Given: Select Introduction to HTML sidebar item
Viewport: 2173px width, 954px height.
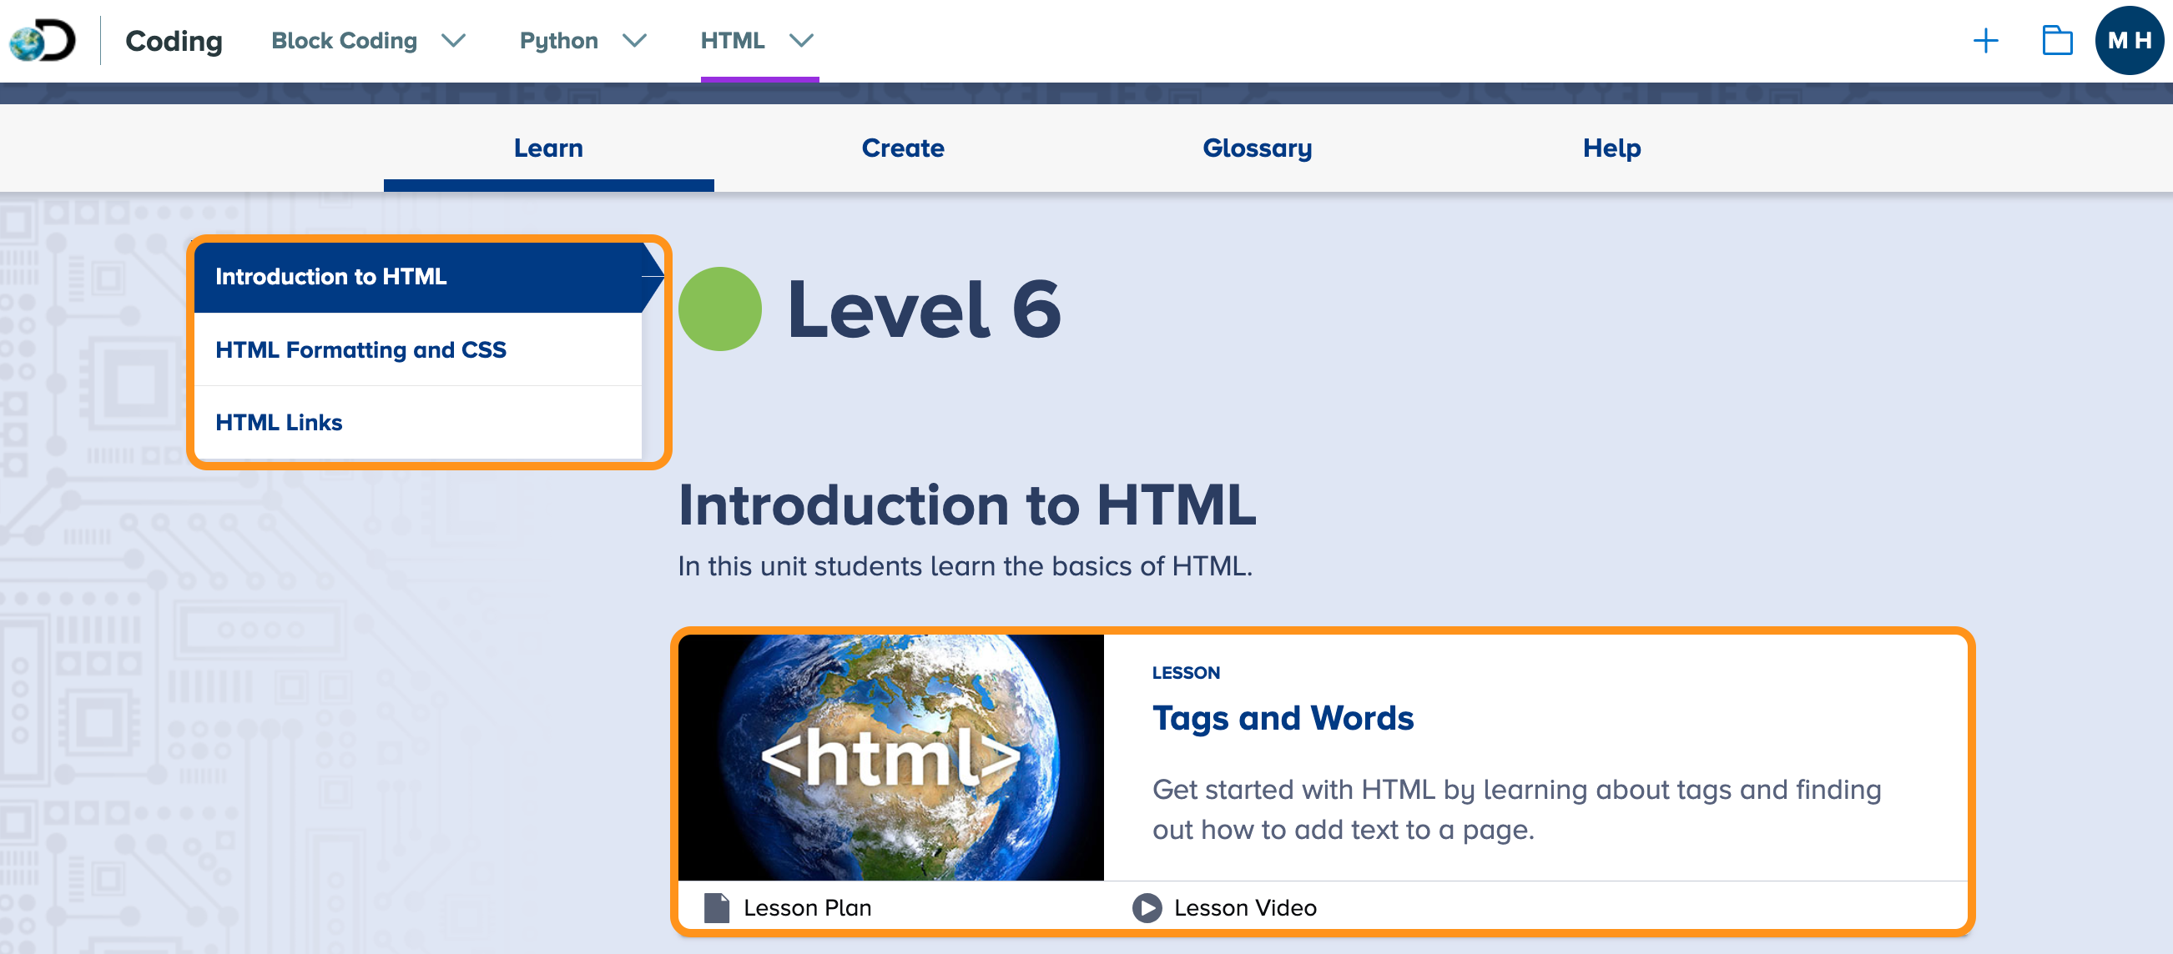Looking at the screenshot, I should point(330,276).
